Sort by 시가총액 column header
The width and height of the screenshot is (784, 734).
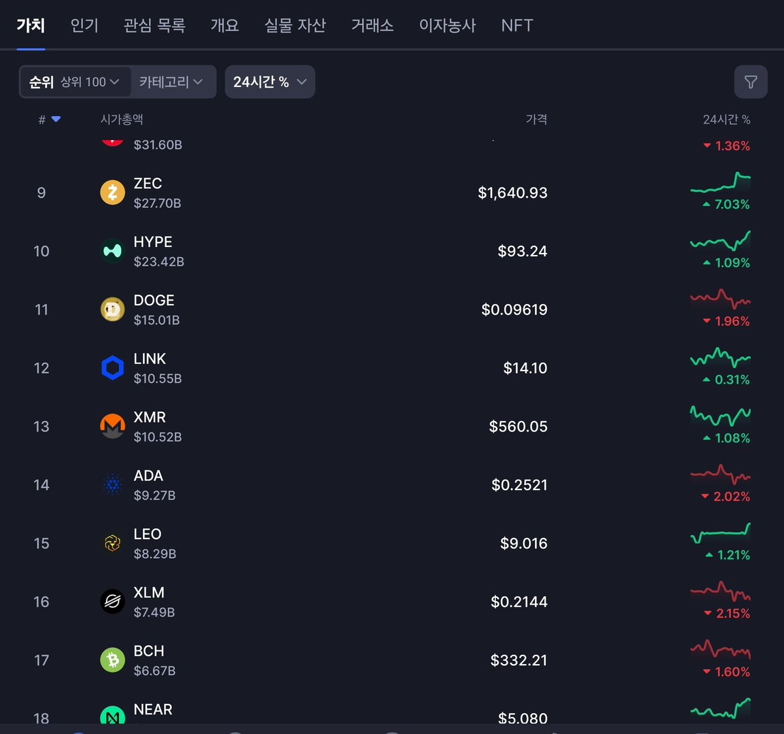tap(122, 119)
